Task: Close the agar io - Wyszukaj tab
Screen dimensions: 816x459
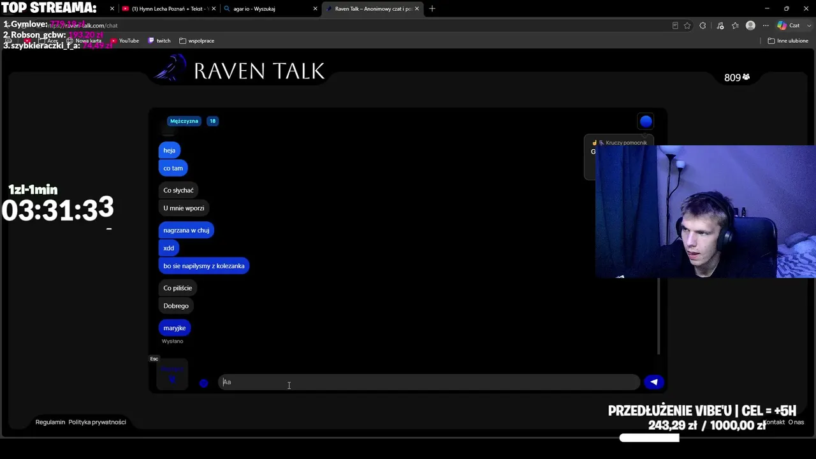Action: pyautogui.click(x=315, y=9)
